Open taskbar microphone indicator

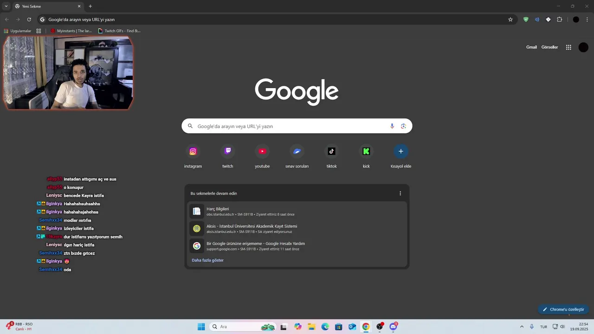click(x=532, y=327)
